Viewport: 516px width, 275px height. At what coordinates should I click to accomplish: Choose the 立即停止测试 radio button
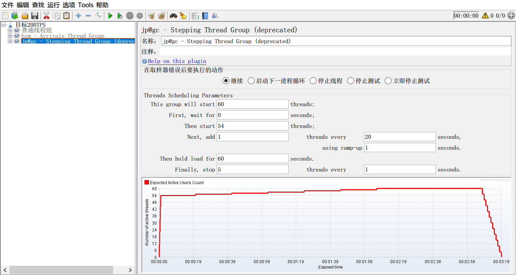point(388,81)
